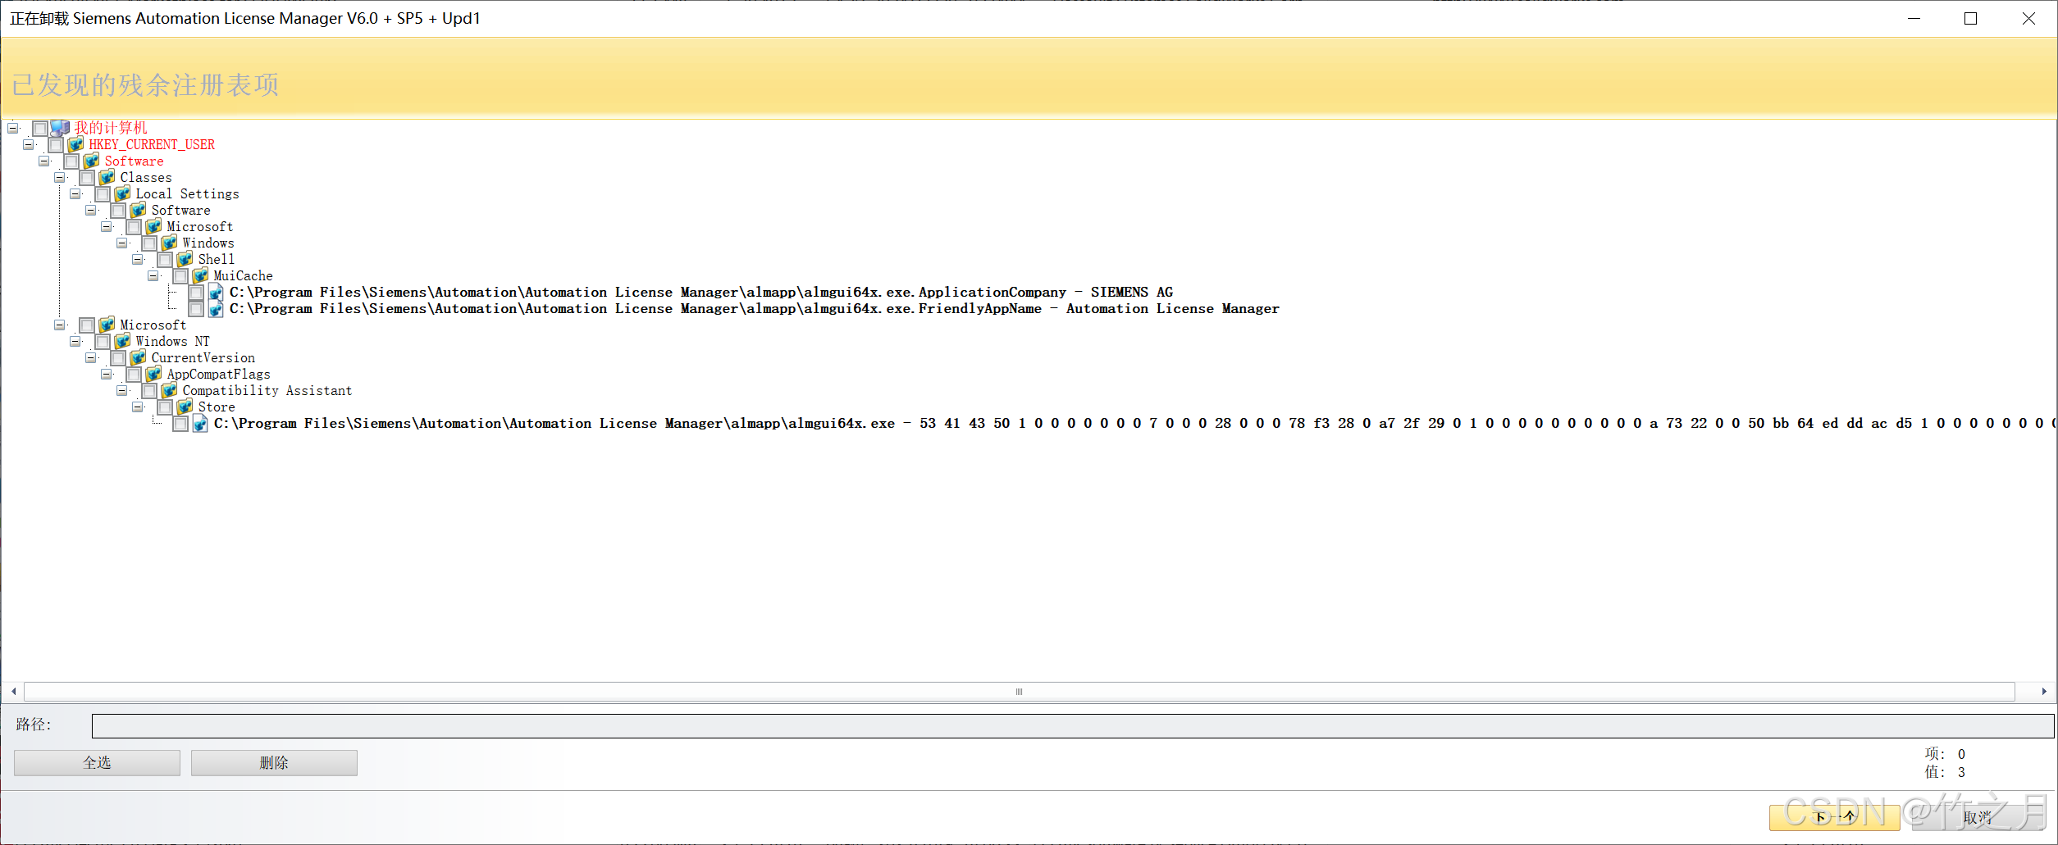
Task: Click the My Computer icon beside 我的计算机
Action: point(60,128)
